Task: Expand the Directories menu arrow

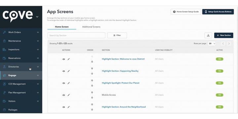Action: tap(38, 67)
